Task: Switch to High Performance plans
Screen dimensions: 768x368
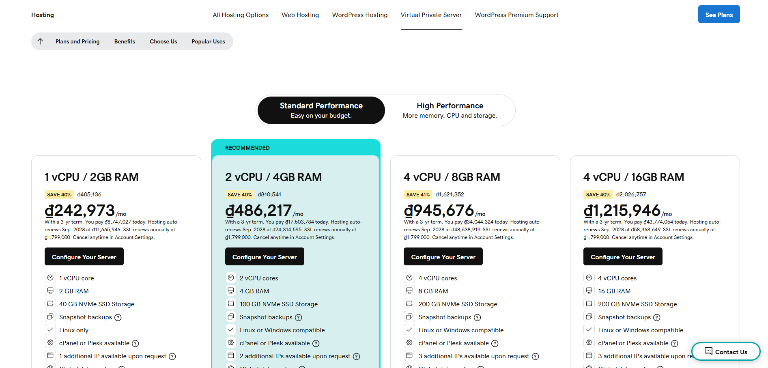Action: point(450,110)
